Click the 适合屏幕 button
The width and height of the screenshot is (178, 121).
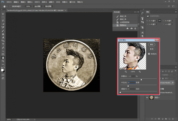(x=37, y=6)
